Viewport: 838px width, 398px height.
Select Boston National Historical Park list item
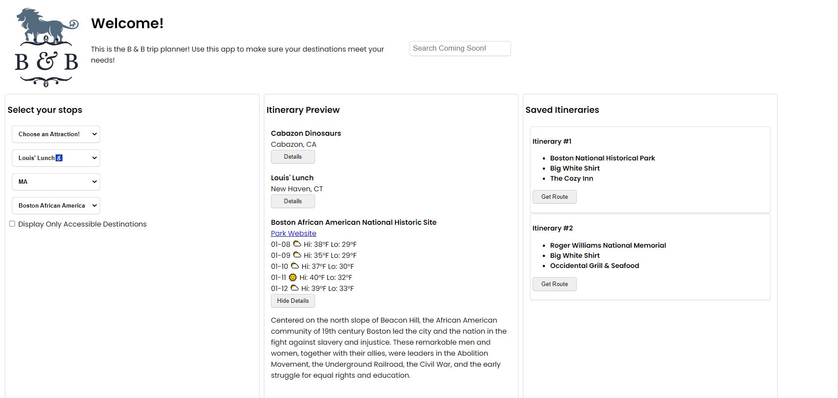click(x=602, y=158)
